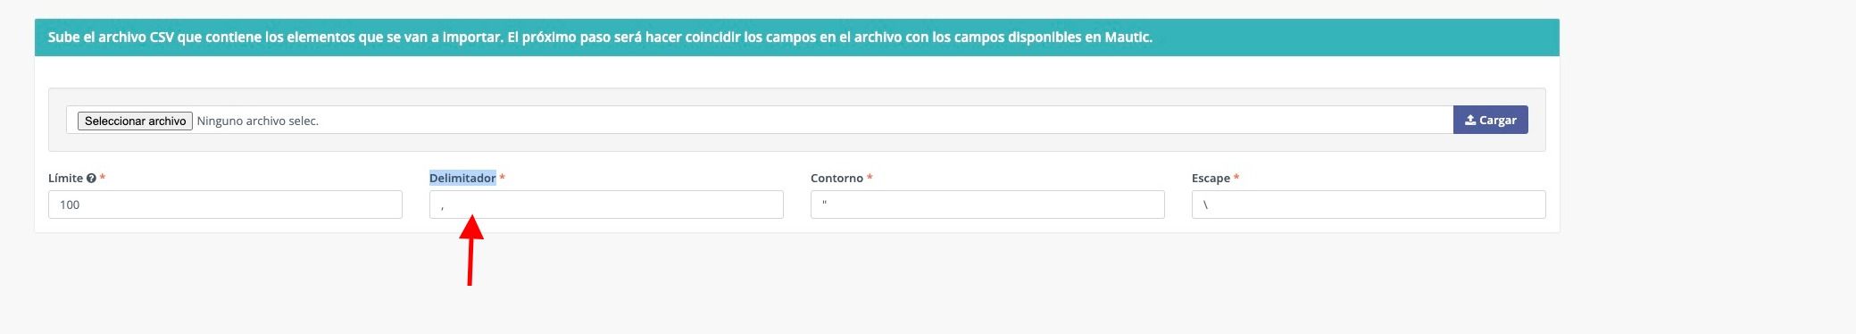Focus the Límite field showing 100

225,205
